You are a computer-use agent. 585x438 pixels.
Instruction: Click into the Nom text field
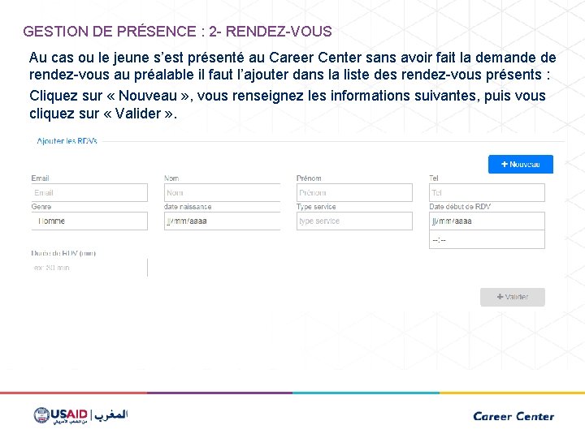(222, 193)
